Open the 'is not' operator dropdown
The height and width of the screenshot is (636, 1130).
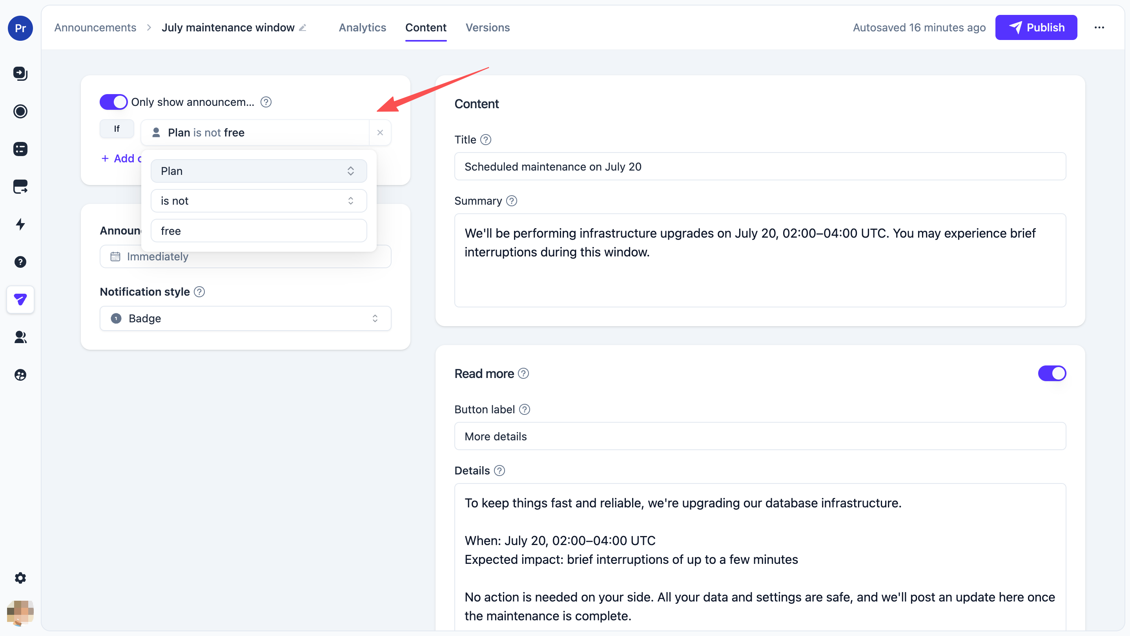point(259,201)
